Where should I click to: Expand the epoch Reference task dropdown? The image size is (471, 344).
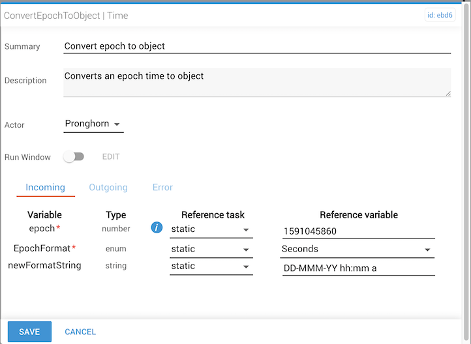[x=210, y=229]
